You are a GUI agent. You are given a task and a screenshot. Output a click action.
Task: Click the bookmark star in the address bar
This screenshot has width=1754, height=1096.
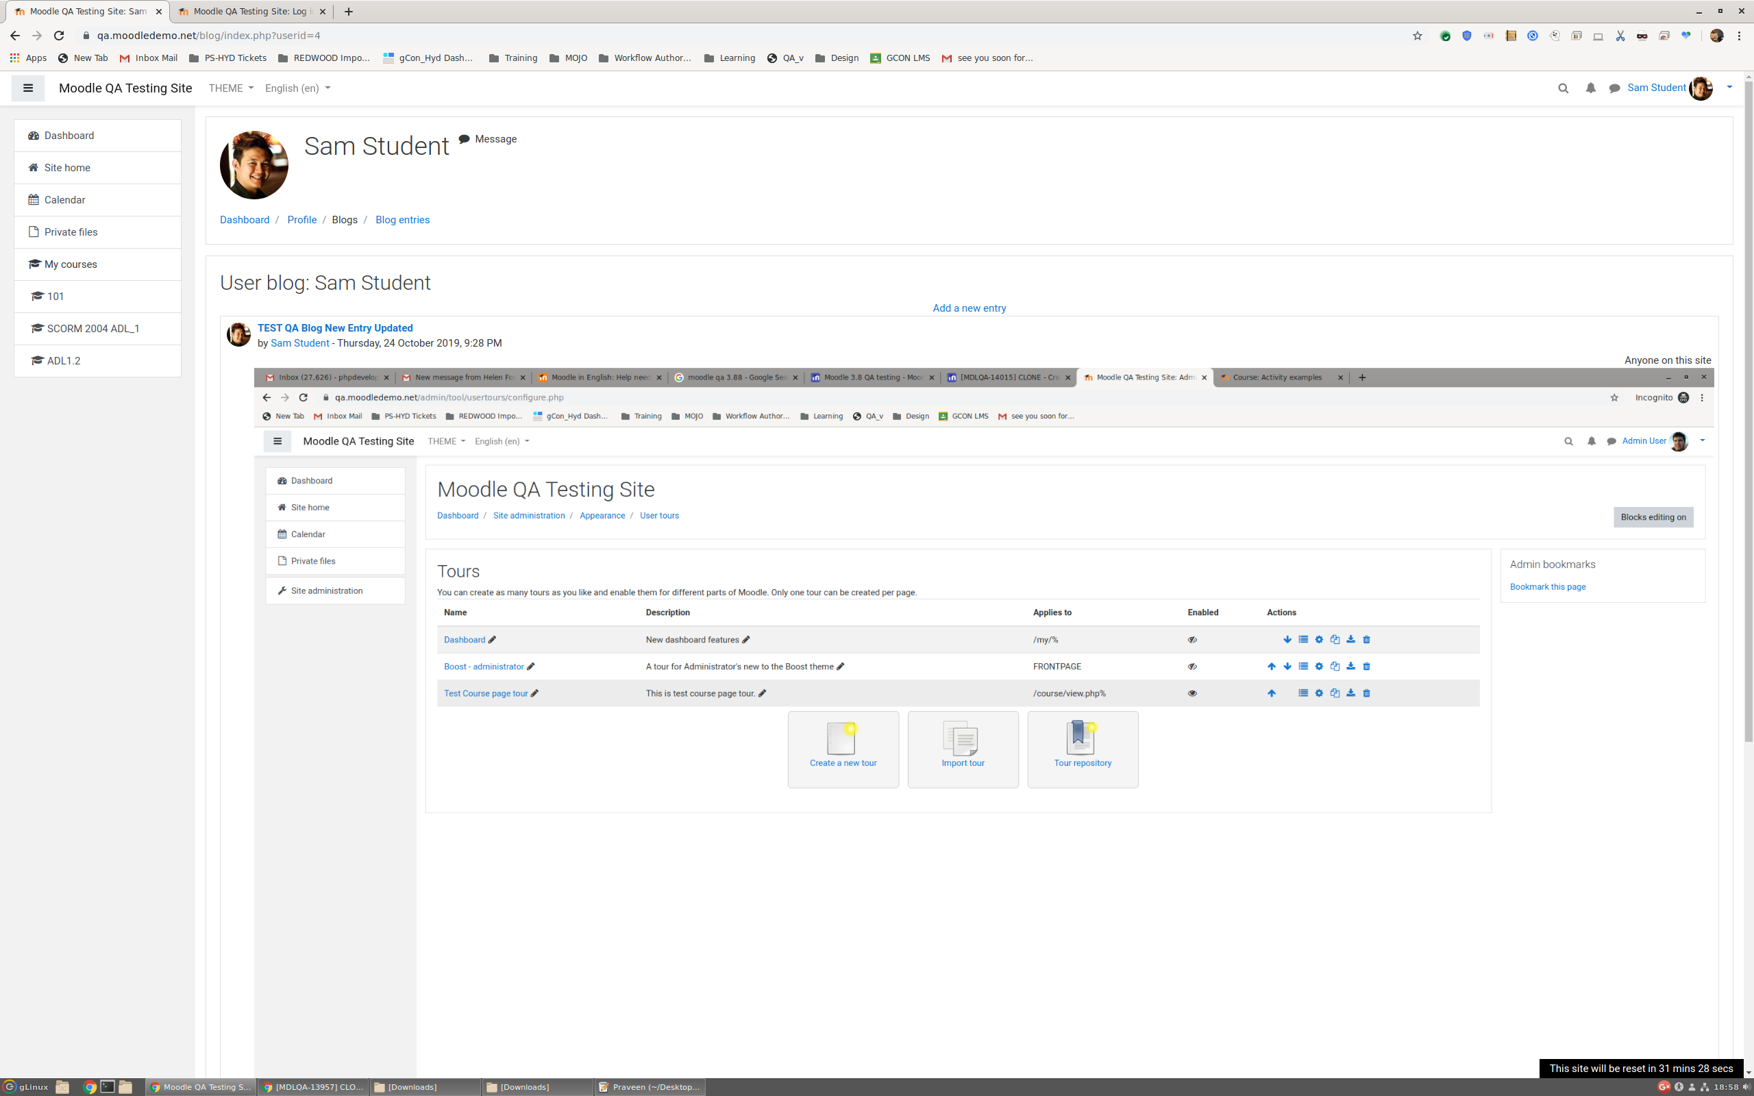click(x=1417, y=36)
